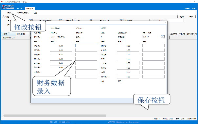Click the first remark field in the left column
This screenshot has height=124, width=198.
[x=86, y=46]
